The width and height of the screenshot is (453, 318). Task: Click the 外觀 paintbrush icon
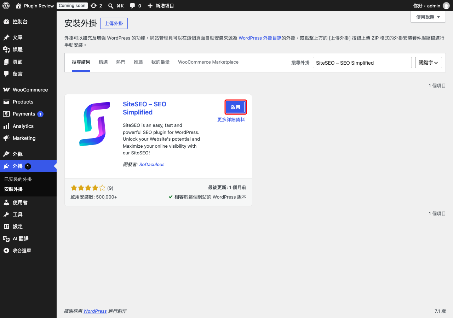coord(6,154)
